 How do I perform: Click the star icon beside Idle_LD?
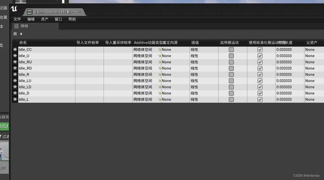click(x=15, y=87)
